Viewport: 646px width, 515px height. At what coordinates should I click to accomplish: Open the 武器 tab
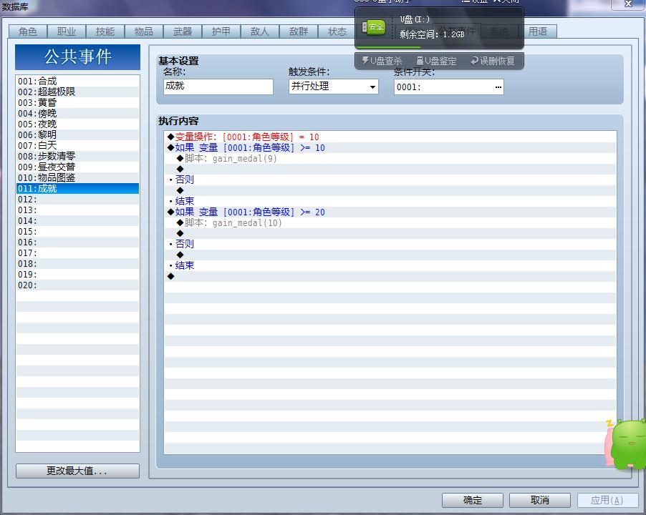tap(183, 31)
